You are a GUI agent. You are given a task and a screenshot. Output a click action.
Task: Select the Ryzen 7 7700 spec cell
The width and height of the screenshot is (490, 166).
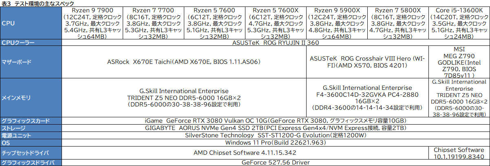(x=153, y=23)
